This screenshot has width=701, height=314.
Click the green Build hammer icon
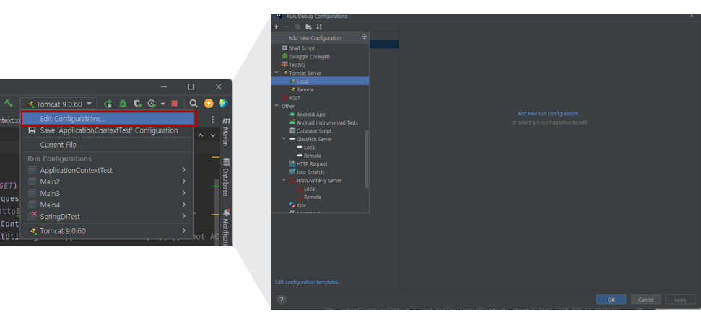[9, 104]
